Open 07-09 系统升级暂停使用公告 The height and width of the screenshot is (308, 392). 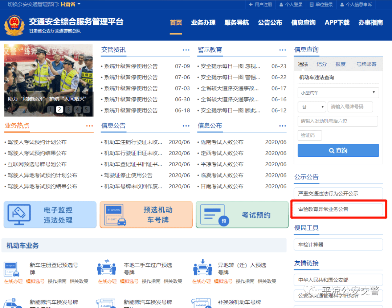[131, 66]
